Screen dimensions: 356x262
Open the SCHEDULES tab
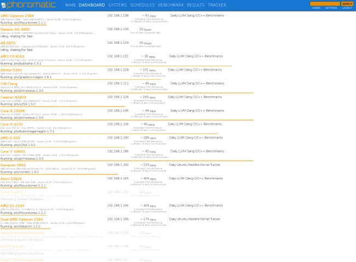pos(142,5)
